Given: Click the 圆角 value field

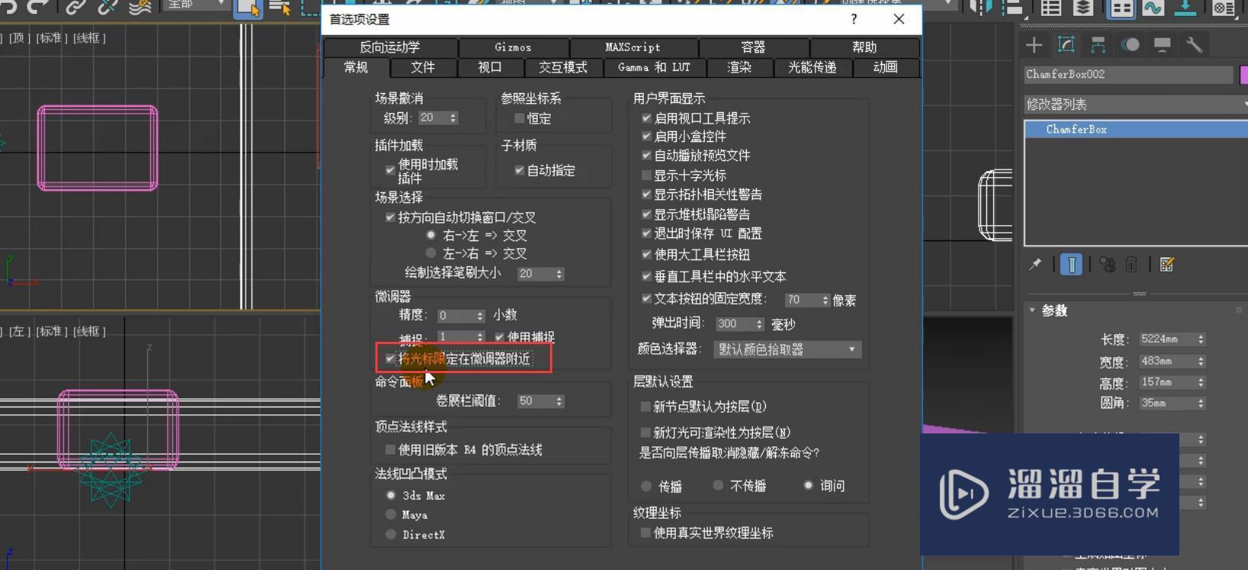Looking at the screenshot, I should [1166, 404].
